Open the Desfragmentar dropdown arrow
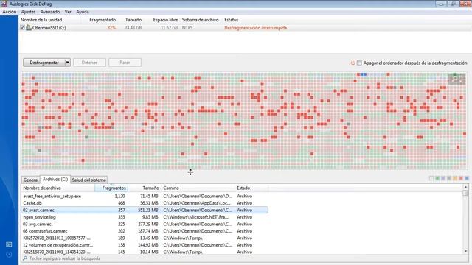Screen dimensions: 472x265 coord(68,63)
